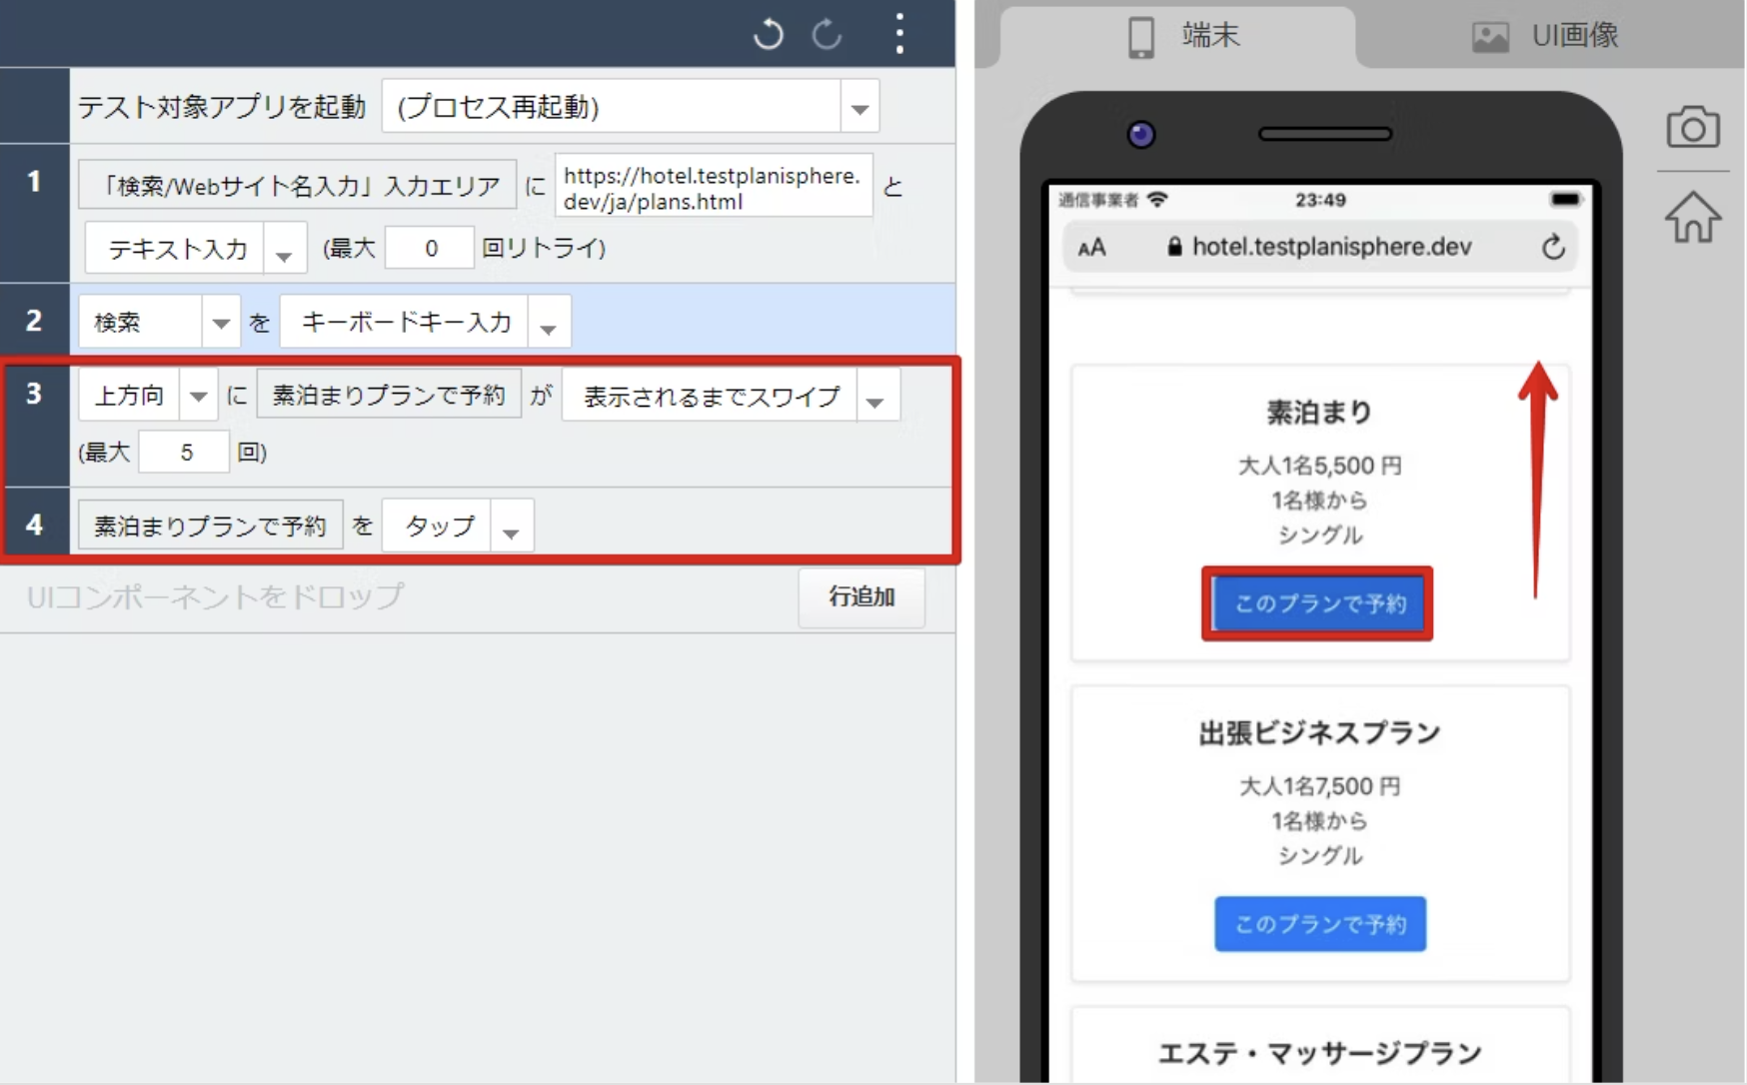The width and height of the screenshot is (1747, 1085).
Task: Click the redo arrow icon
Action: (x=827, y=34)
